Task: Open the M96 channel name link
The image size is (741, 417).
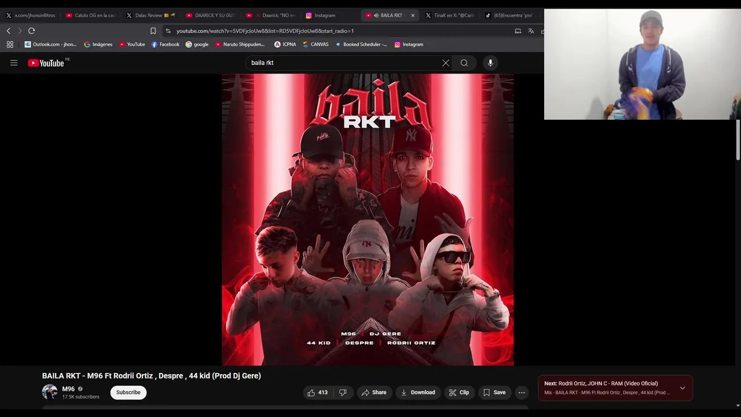Action: click(68, 389)
